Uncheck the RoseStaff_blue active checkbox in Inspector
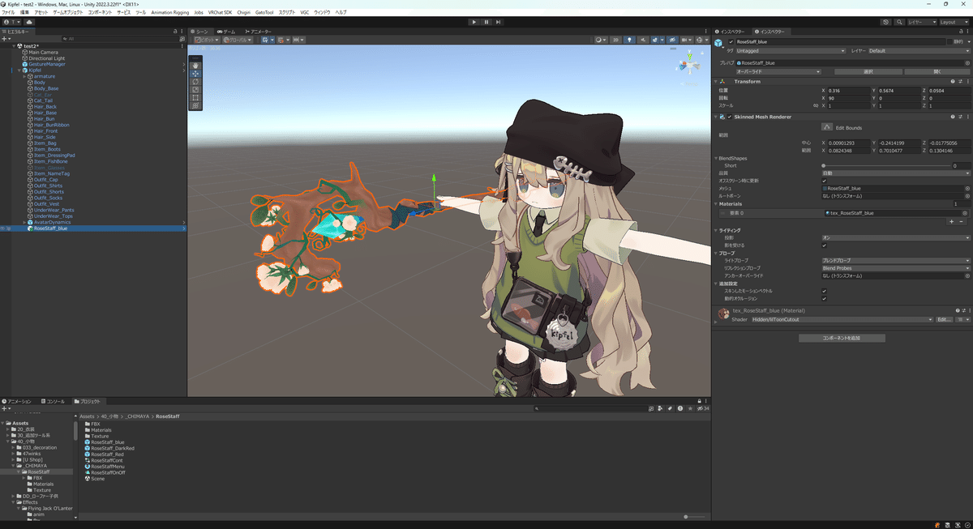The height and width of the screenshot is (529, 973). pyautogui.click(x=730, y=42)
